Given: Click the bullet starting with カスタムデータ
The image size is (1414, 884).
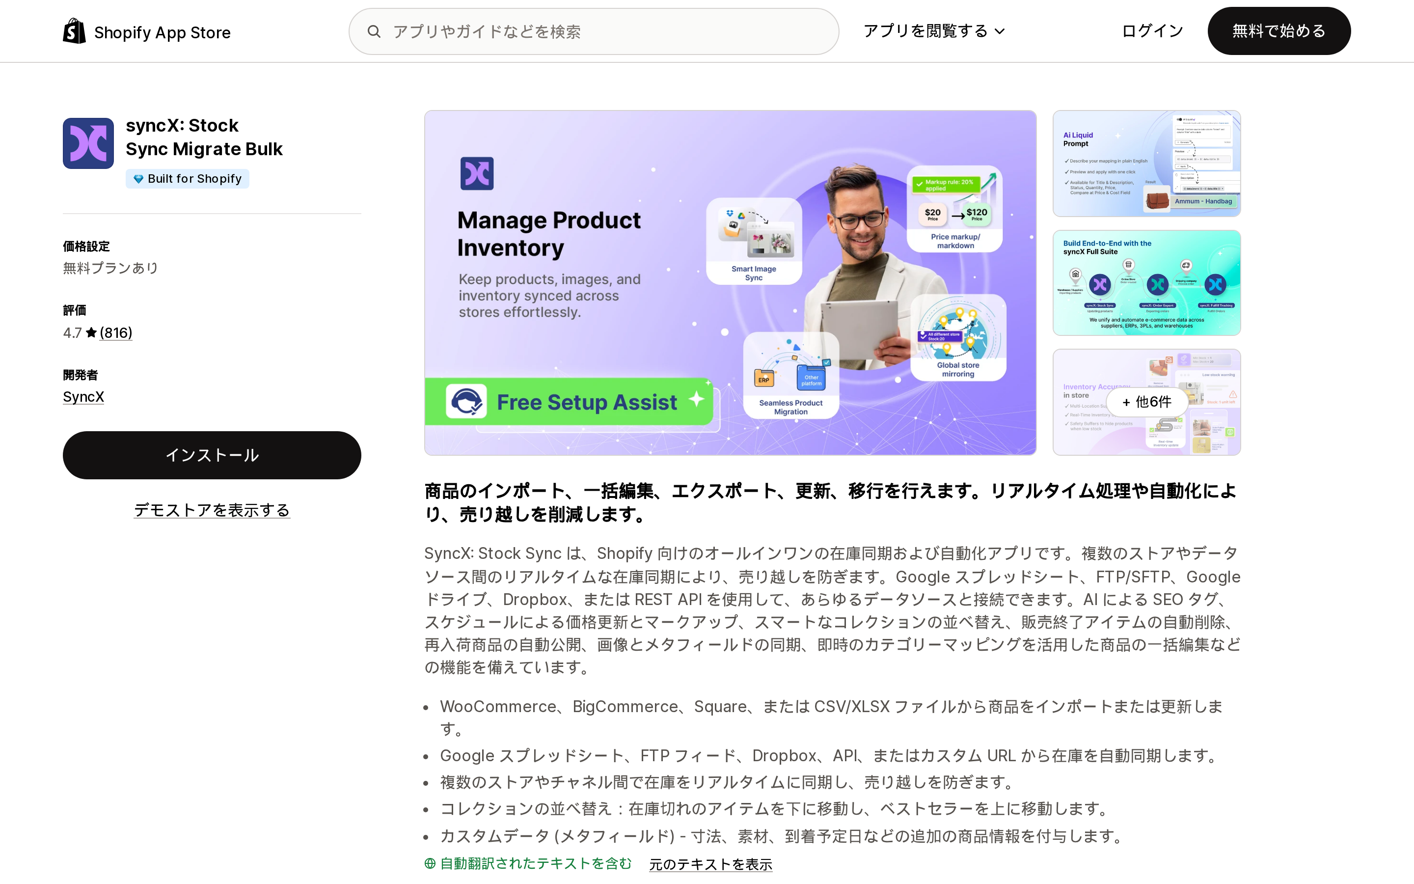Looking at the screenshot, I should click(x=783, y=837).
